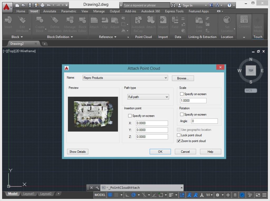Expand the Reference panel
The width and height of the screenshot is (270, 201).
pos(108,37)
